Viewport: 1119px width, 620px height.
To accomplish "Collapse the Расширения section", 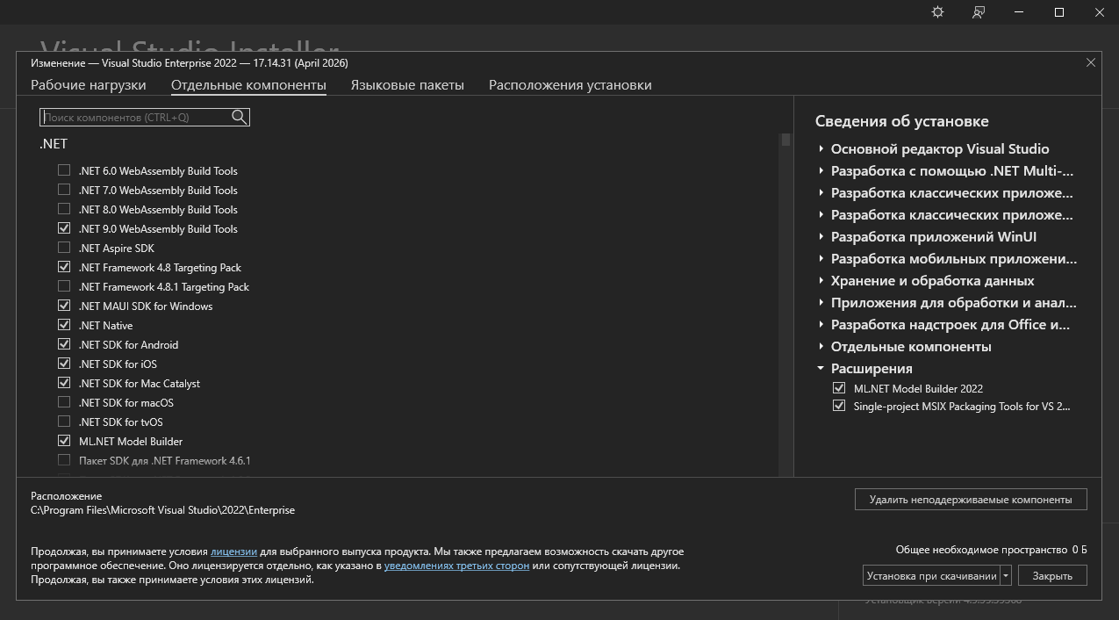I will [821, 369].
